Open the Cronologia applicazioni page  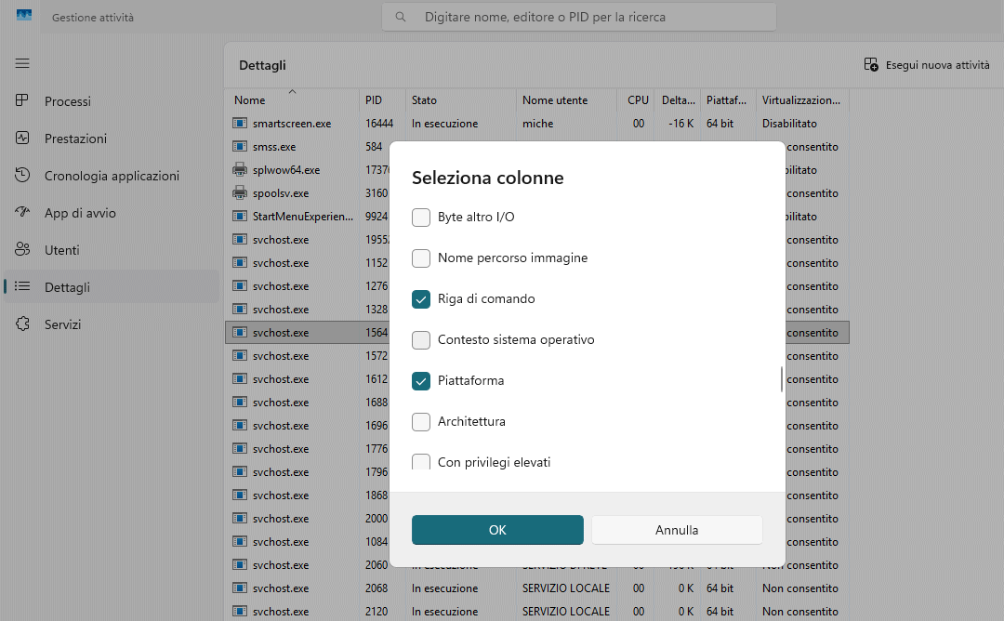(x=112, y=176)
